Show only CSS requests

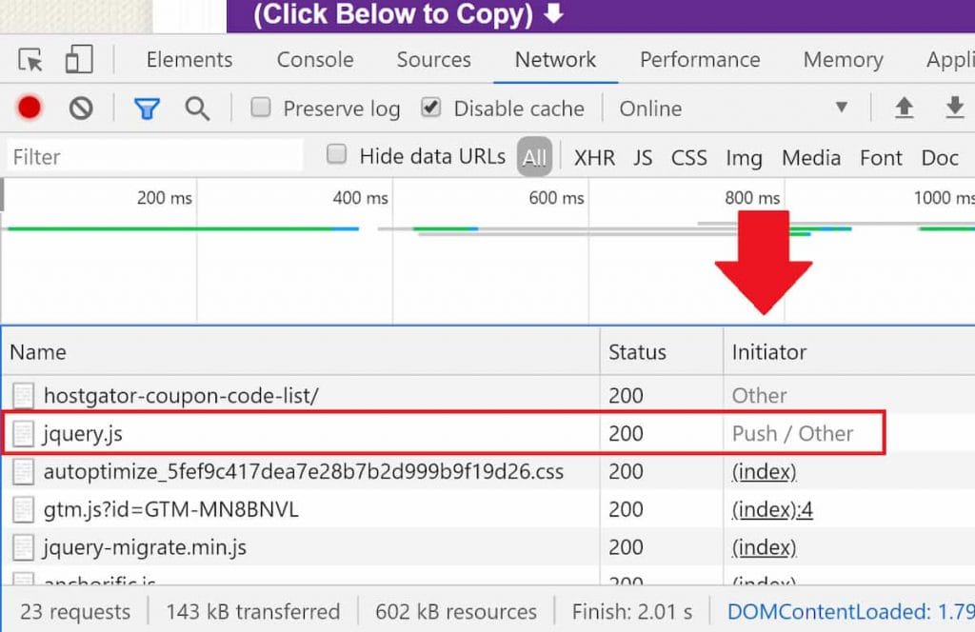(688, 157)
